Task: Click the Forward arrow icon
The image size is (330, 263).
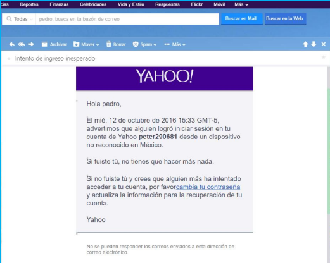Action: pyautogui.click(x=31, y=44)
